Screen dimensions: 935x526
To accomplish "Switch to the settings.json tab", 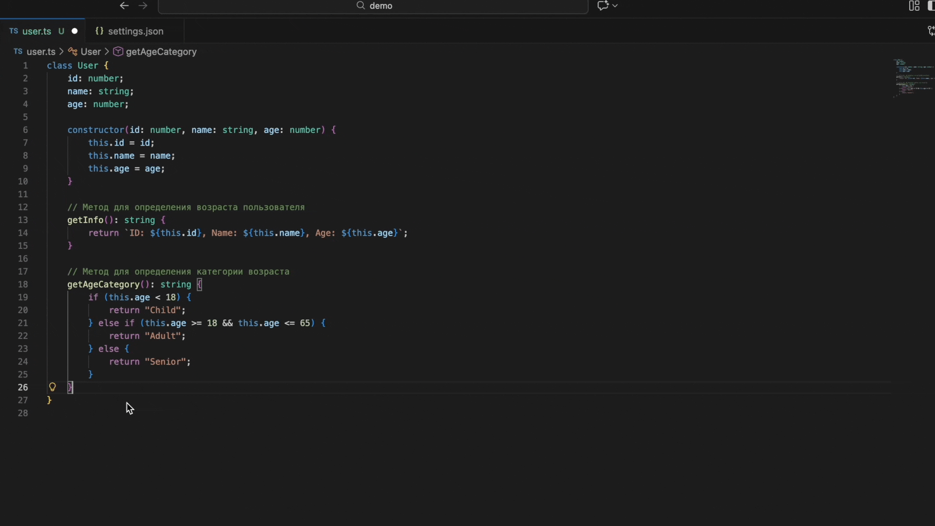I will pos(130,31).
